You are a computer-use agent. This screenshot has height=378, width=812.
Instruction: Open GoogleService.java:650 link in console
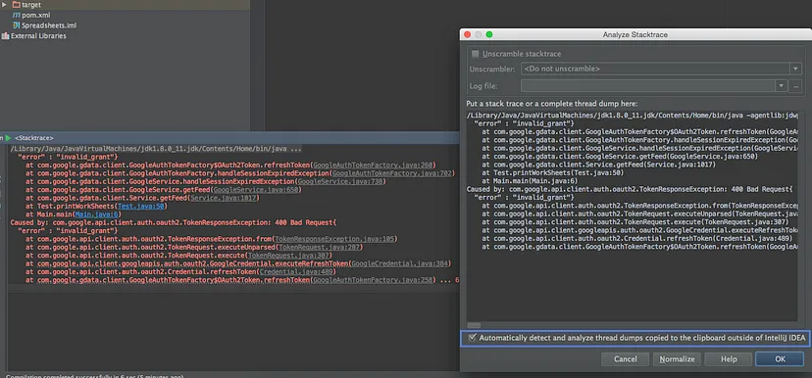[256, 190]
